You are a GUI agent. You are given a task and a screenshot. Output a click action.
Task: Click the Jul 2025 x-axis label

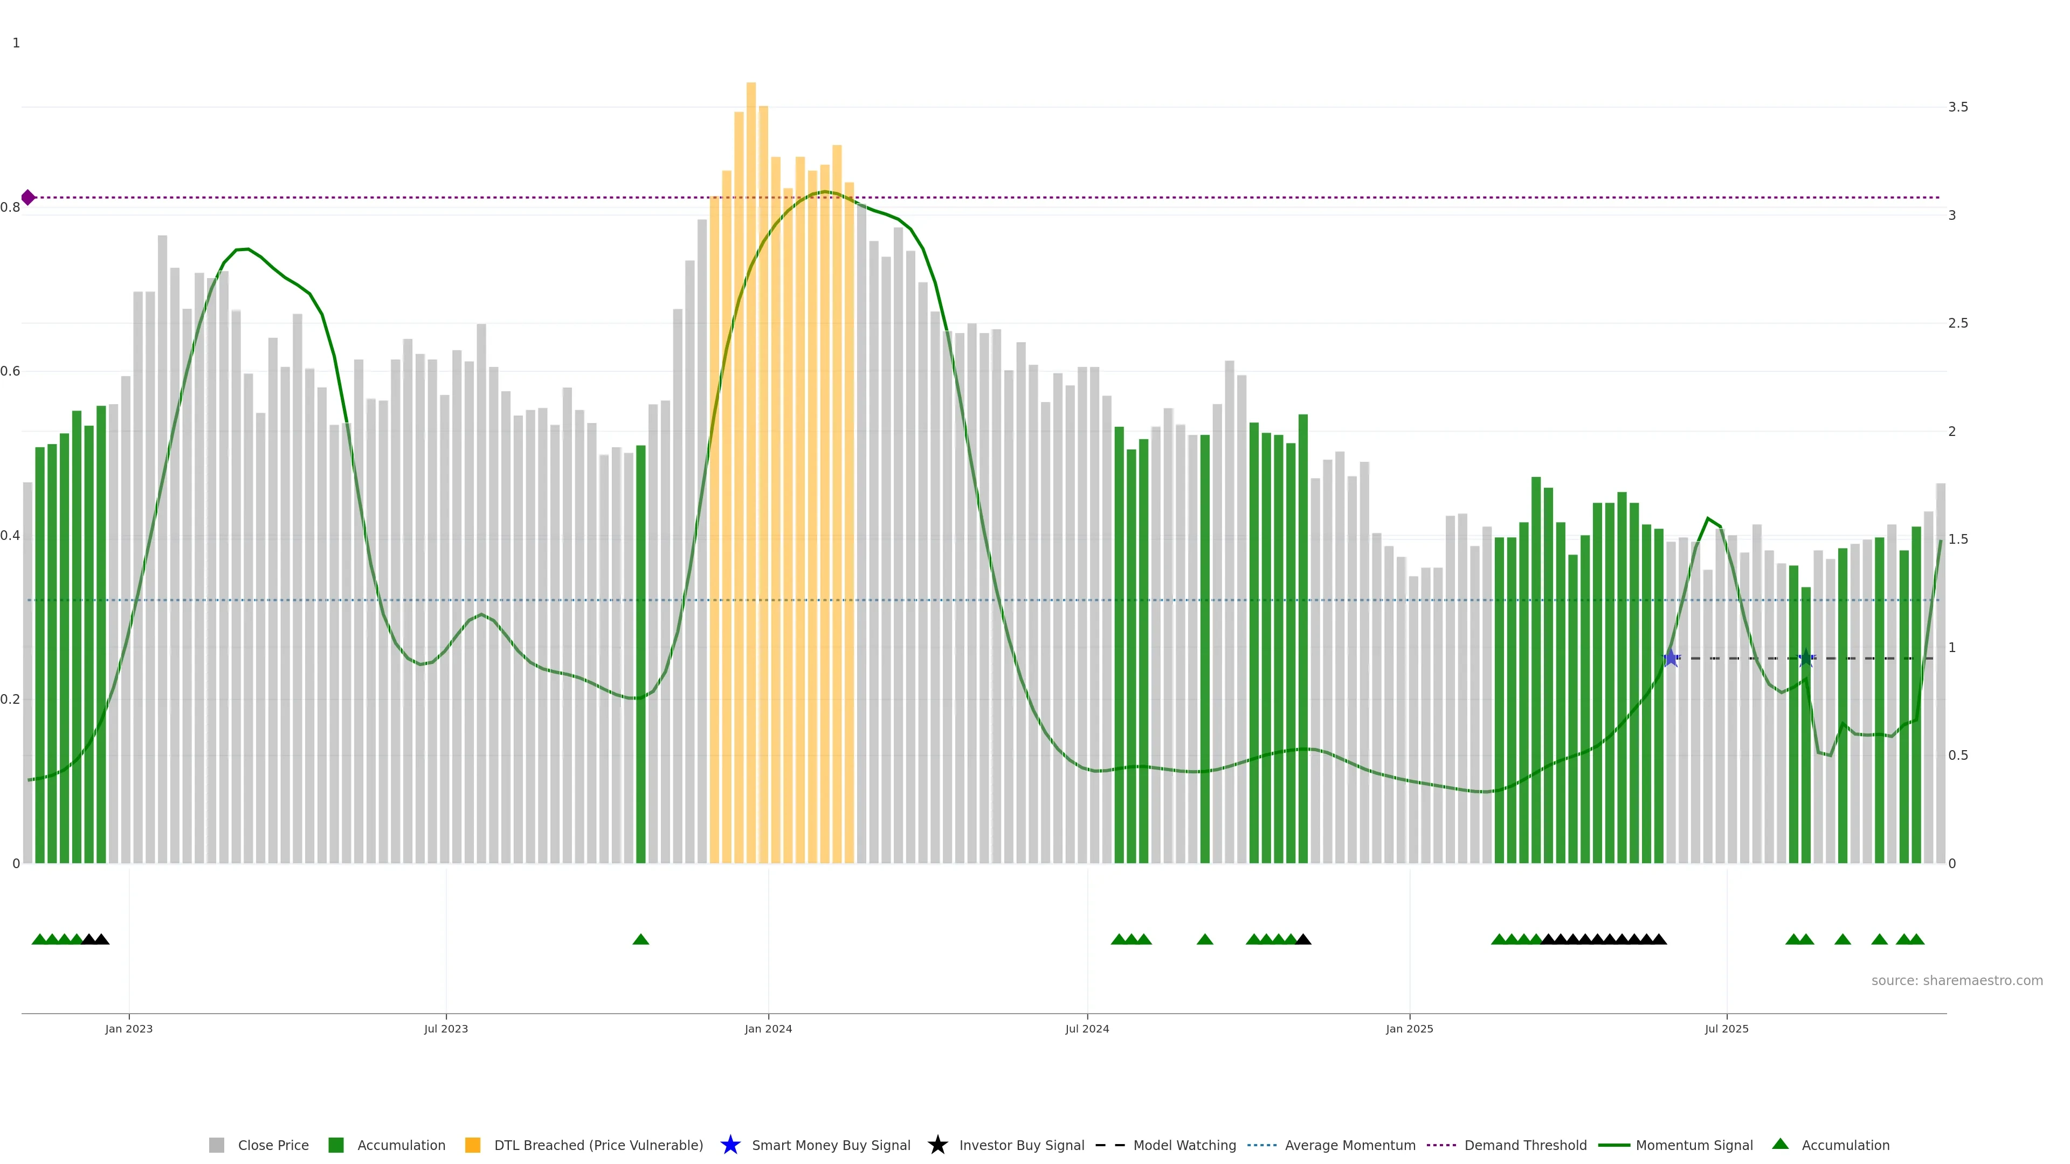click(x=1726, y=1028)
